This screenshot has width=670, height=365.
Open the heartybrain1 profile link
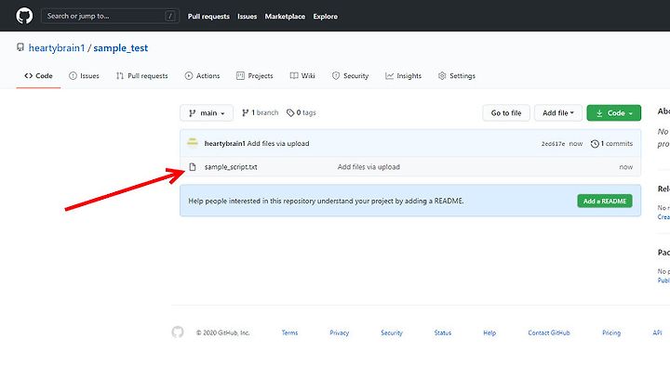click(x=57, y=47)
